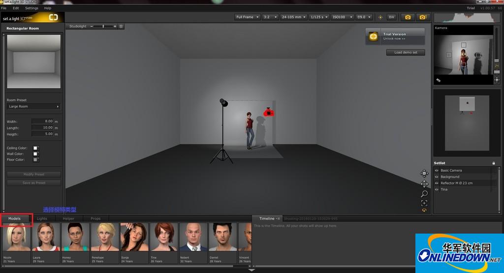
Task: Click the room Heigth input field
Action: (x=42, y=134)
